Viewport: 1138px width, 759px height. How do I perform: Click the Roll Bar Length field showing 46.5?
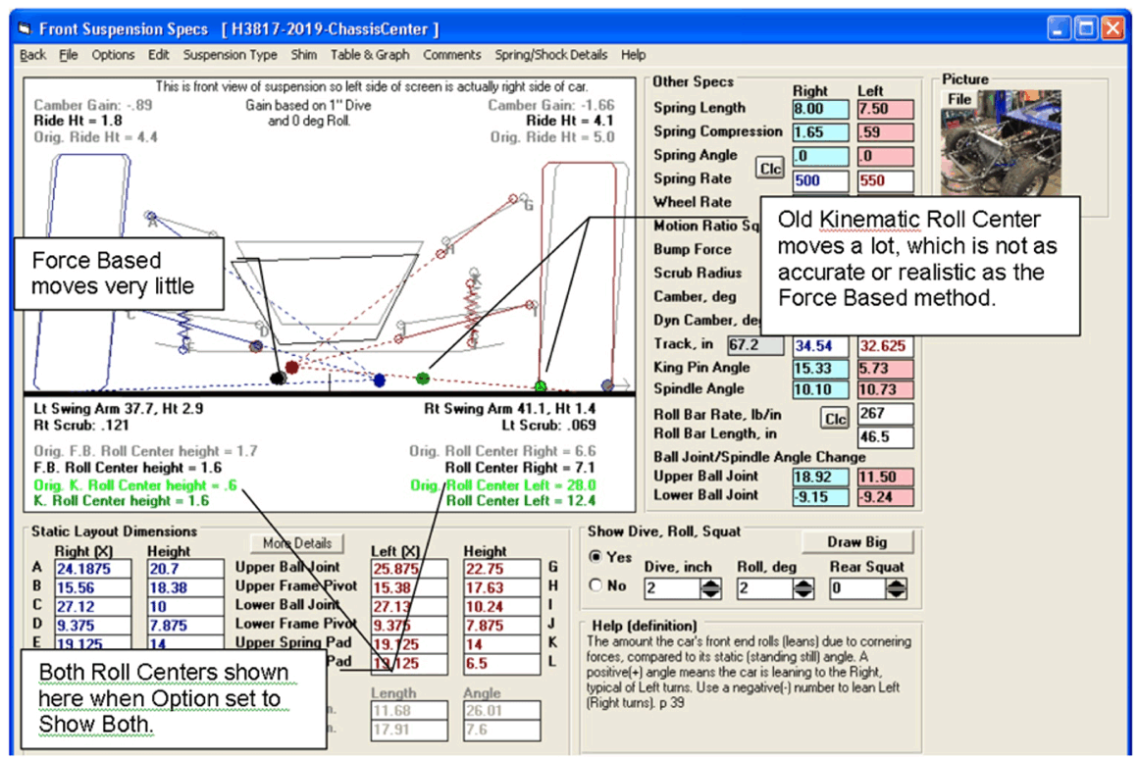click(x=885, y=436)
